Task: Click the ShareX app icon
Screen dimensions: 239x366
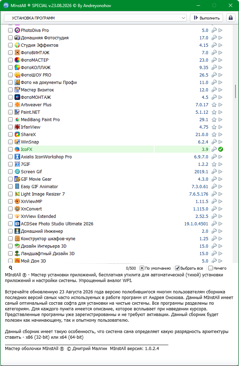Action: pos(17,134)
